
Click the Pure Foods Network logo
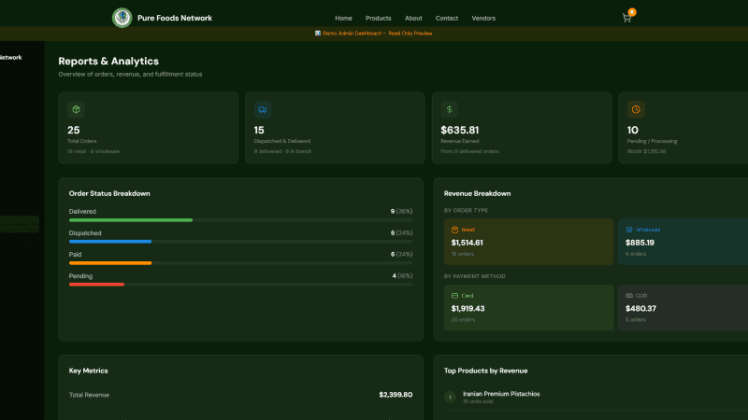coord(122,18)
